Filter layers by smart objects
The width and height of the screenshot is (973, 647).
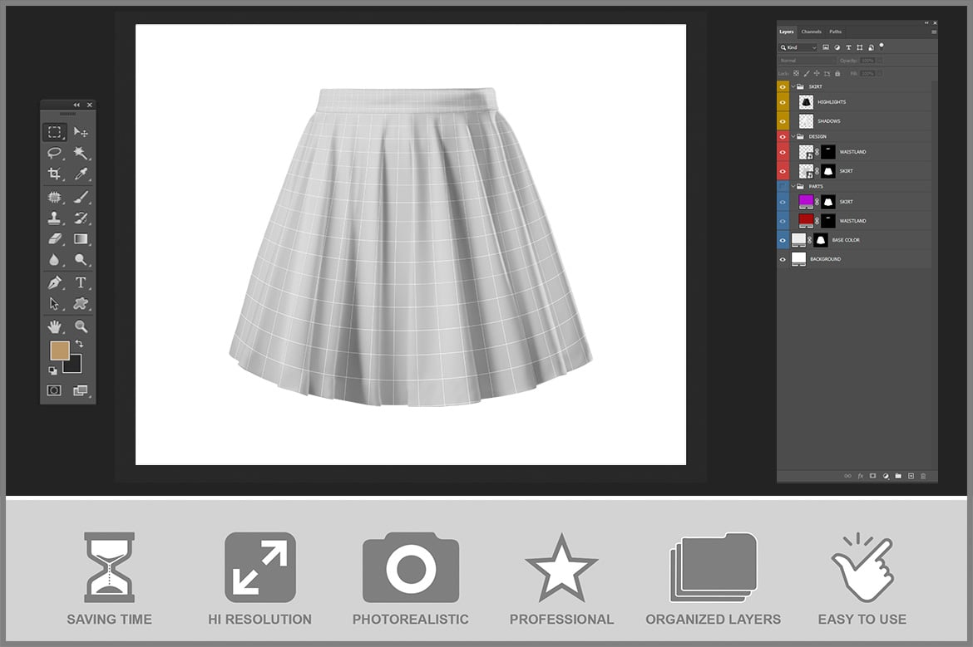pos(872,47)
